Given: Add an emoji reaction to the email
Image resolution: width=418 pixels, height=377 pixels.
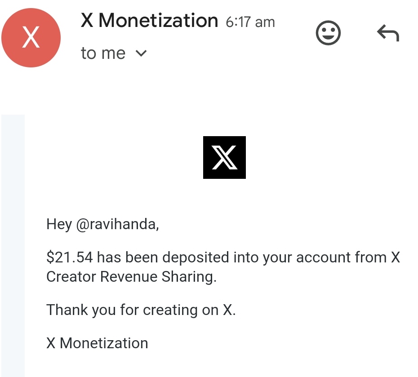Looking at the screenshot, I should 328,34.
